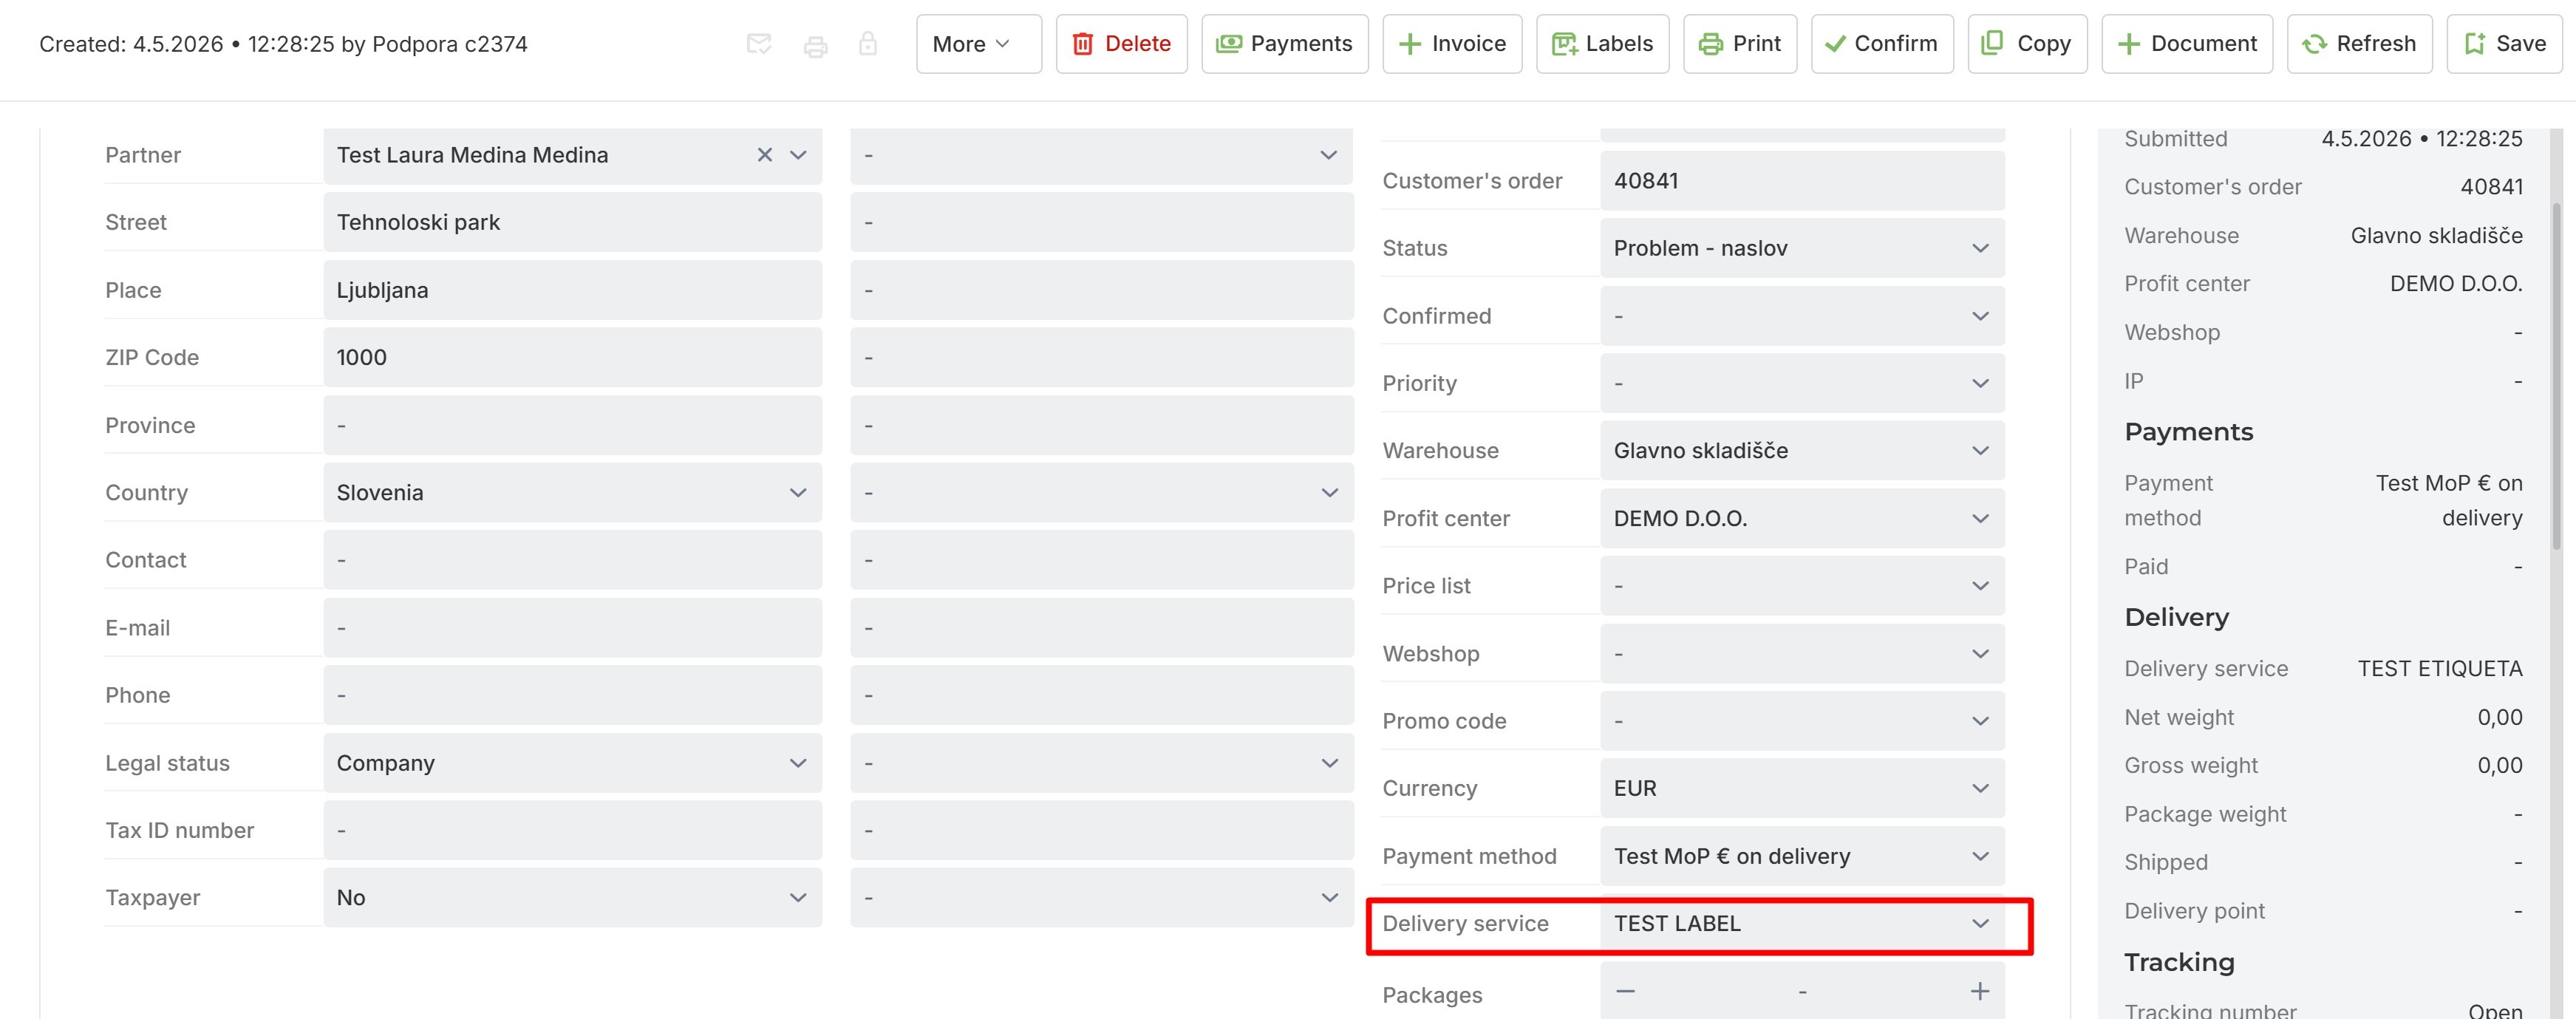Viewport: 2576px width, 1019px height.
Task: Open second-column dropdown in Country row
Action: [x=1102, y=492]
